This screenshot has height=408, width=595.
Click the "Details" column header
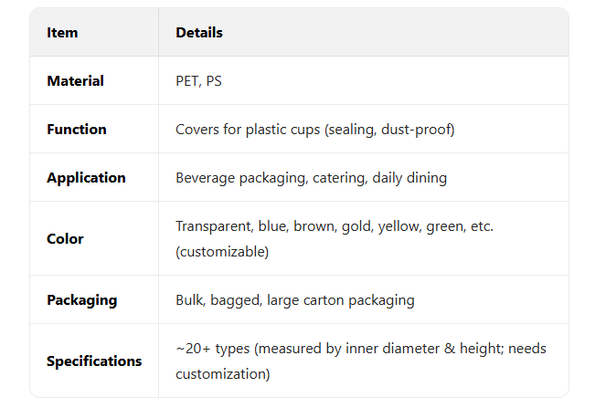(199, 33)
